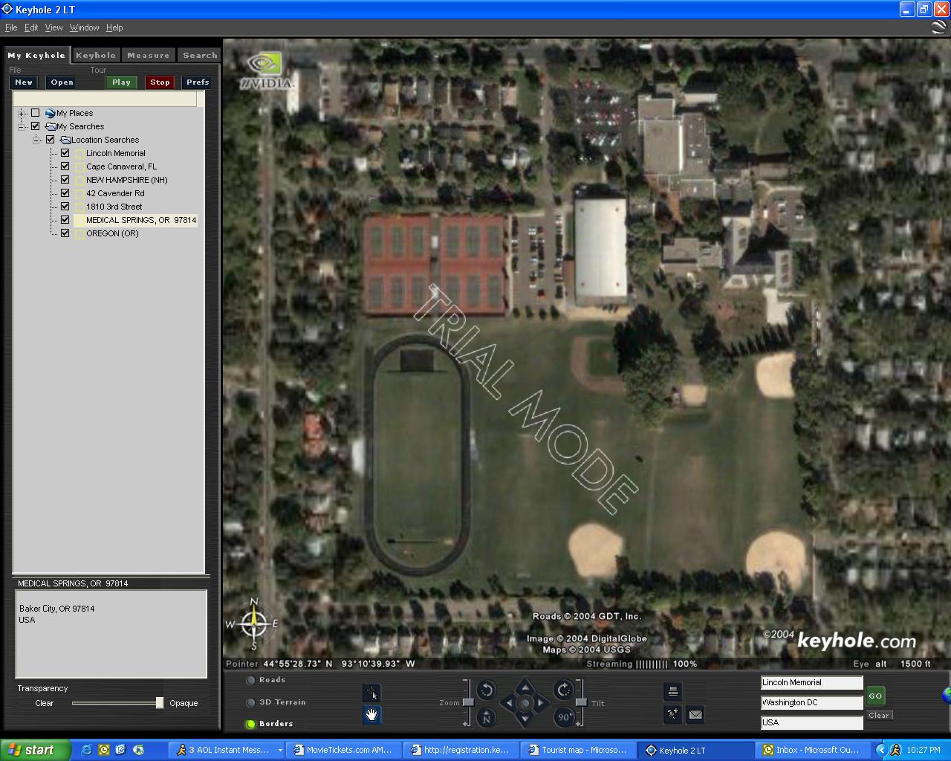Click the add placemark icon
Viewport: 951px width, 761px height.
point(672,714)
